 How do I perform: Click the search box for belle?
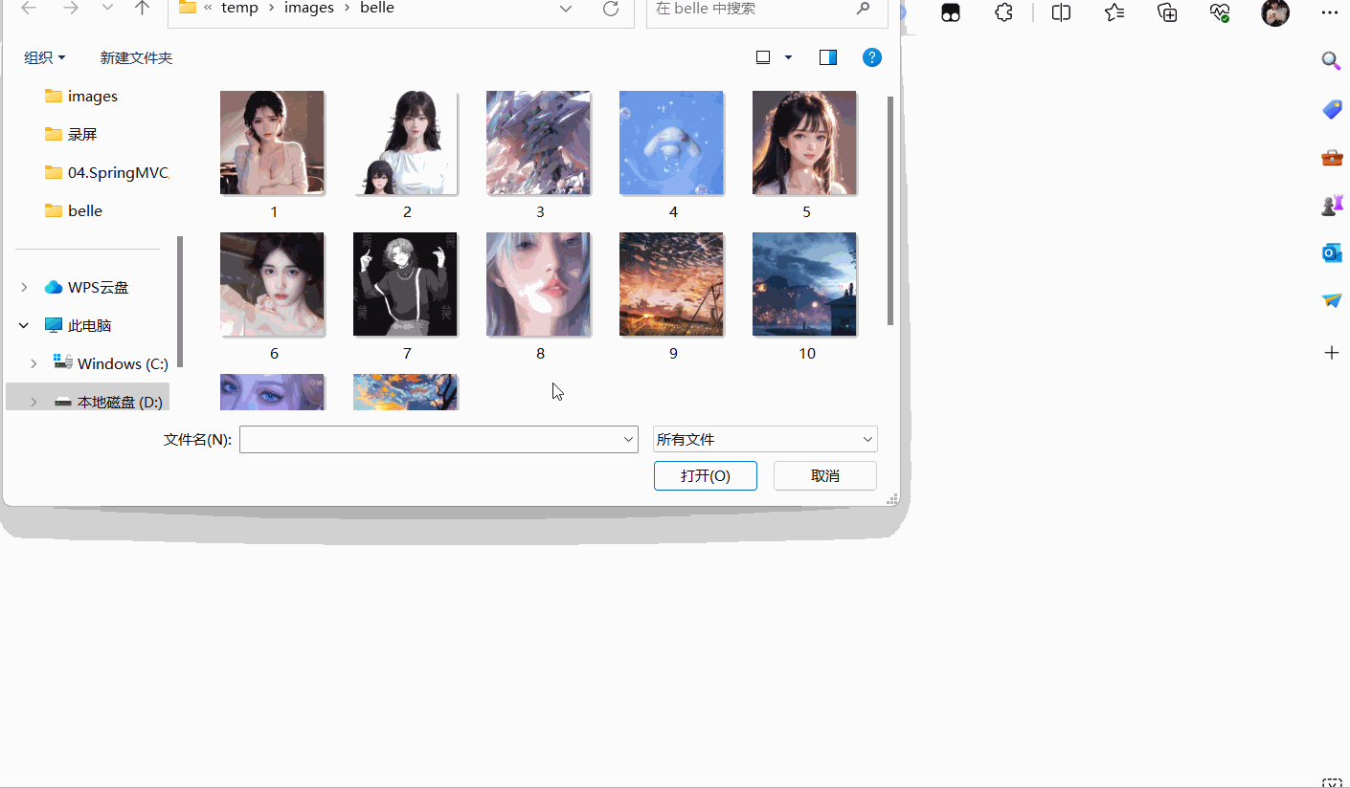[767, 10]
